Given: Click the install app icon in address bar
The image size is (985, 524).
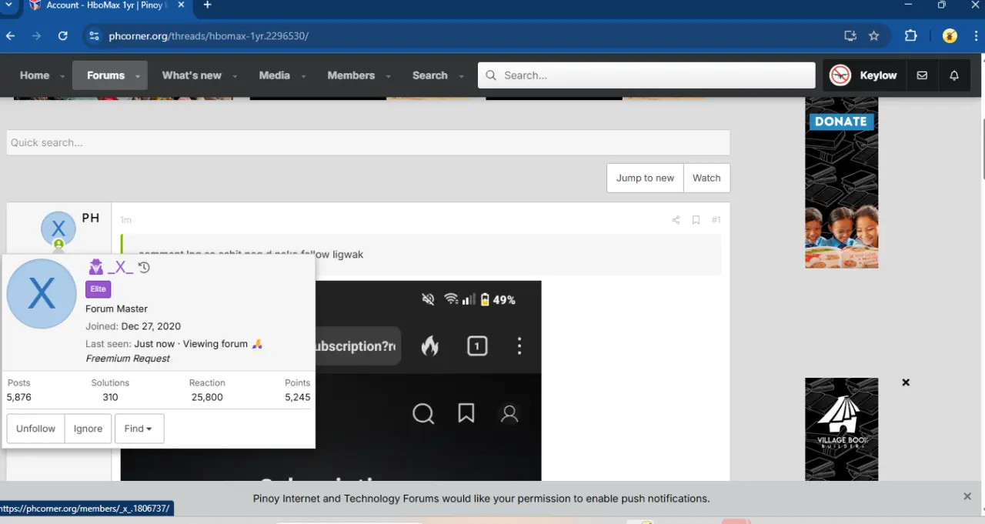Looking at the screenshot, I should (x=850, y=36).
